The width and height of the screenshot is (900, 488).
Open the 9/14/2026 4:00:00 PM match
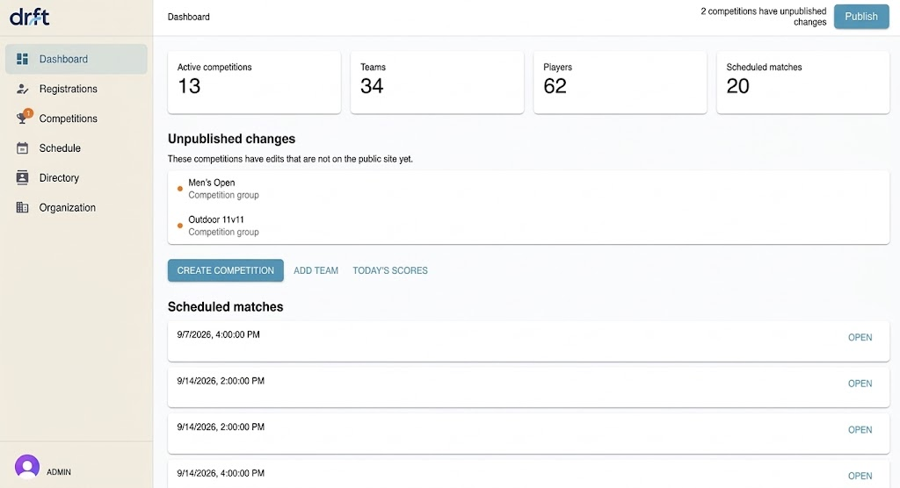[x=860, y=476]
